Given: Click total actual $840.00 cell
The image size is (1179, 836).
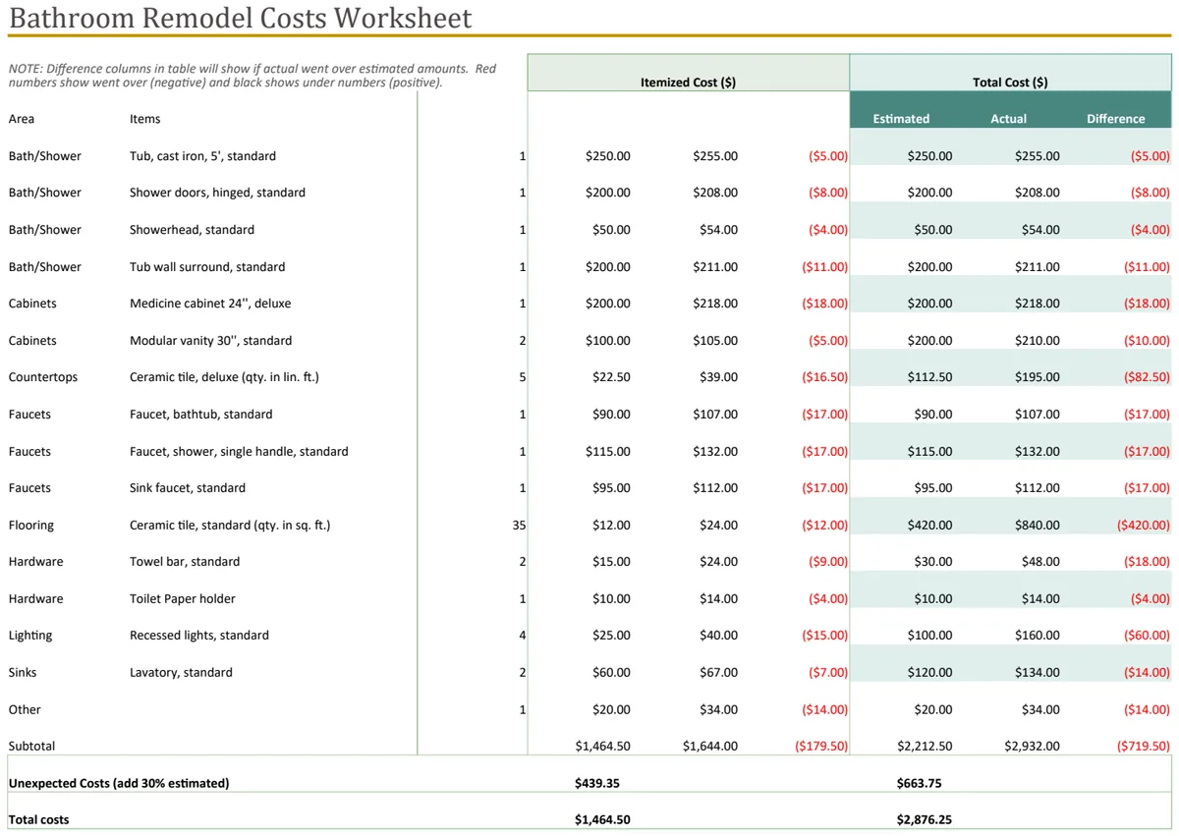Looking at the screenshot, I should [1037, 526].
